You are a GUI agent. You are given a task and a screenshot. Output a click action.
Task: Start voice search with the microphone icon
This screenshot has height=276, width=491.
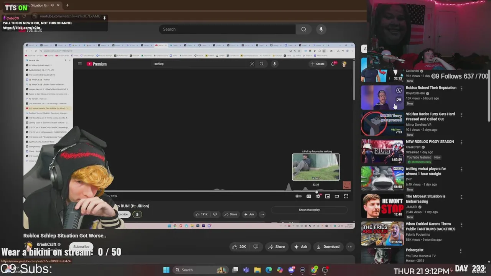(321, 29)
